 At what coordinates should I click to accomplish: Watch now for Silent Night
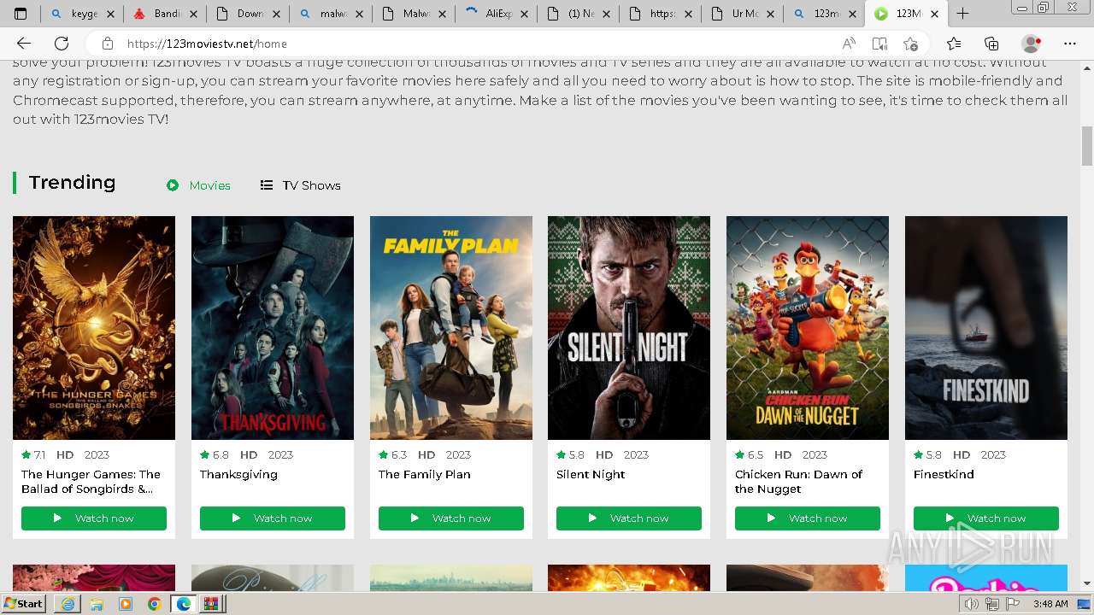click(x=629, y=518)
